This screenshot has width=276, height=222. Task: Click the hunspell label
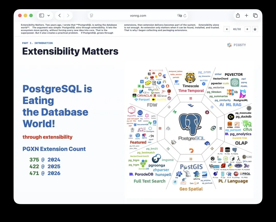click(x=163, y=174)
